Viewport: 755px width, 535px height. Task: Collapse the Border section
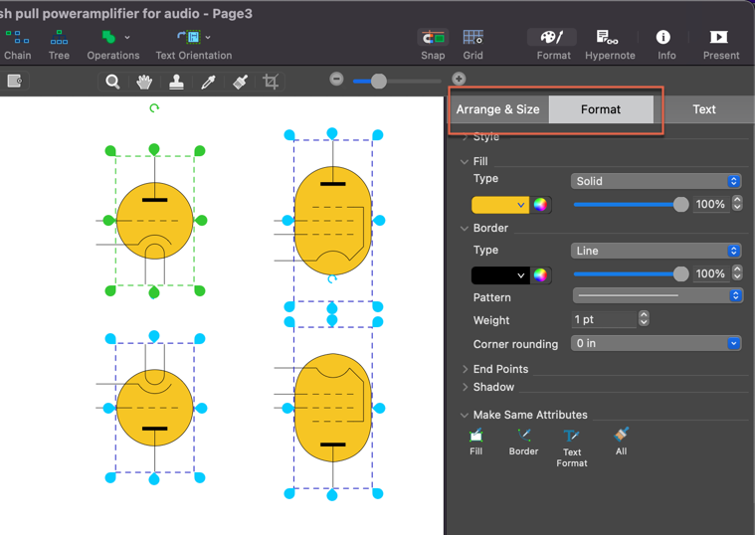[x=465, y=229]
